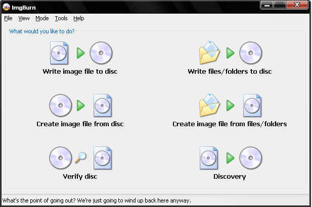312x207 pixels.
Task: Click green arrow in Write files/folders to disc
Action: coord(231,53)
